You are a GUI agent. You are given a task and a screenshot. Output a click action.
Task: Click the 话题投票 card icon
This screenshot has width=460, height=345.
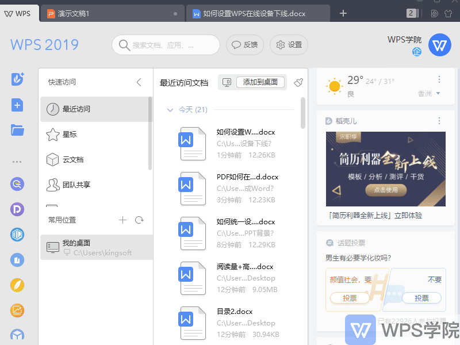329,243
